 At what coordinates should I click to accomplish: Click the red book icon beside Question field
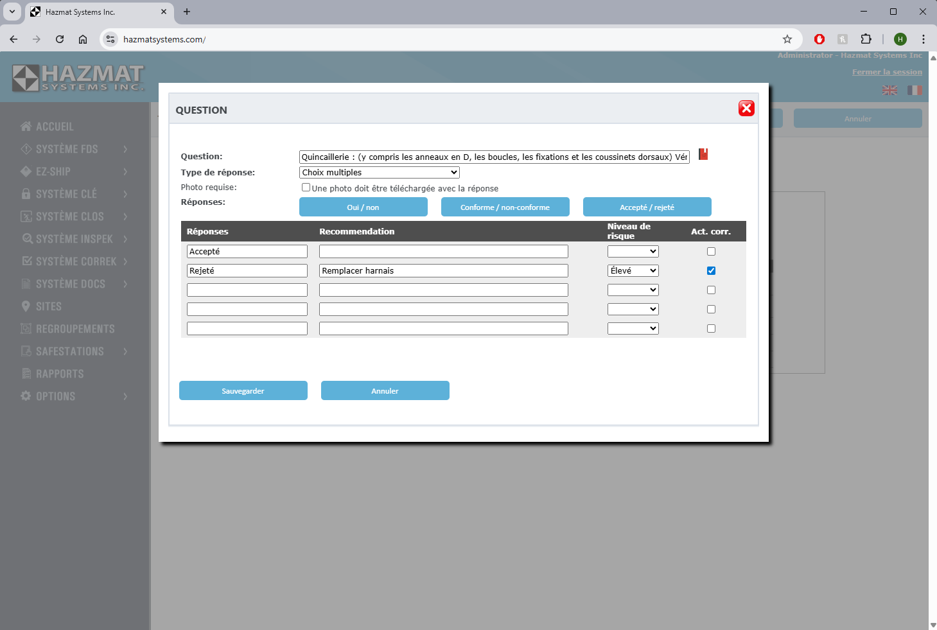click(703, 154)
